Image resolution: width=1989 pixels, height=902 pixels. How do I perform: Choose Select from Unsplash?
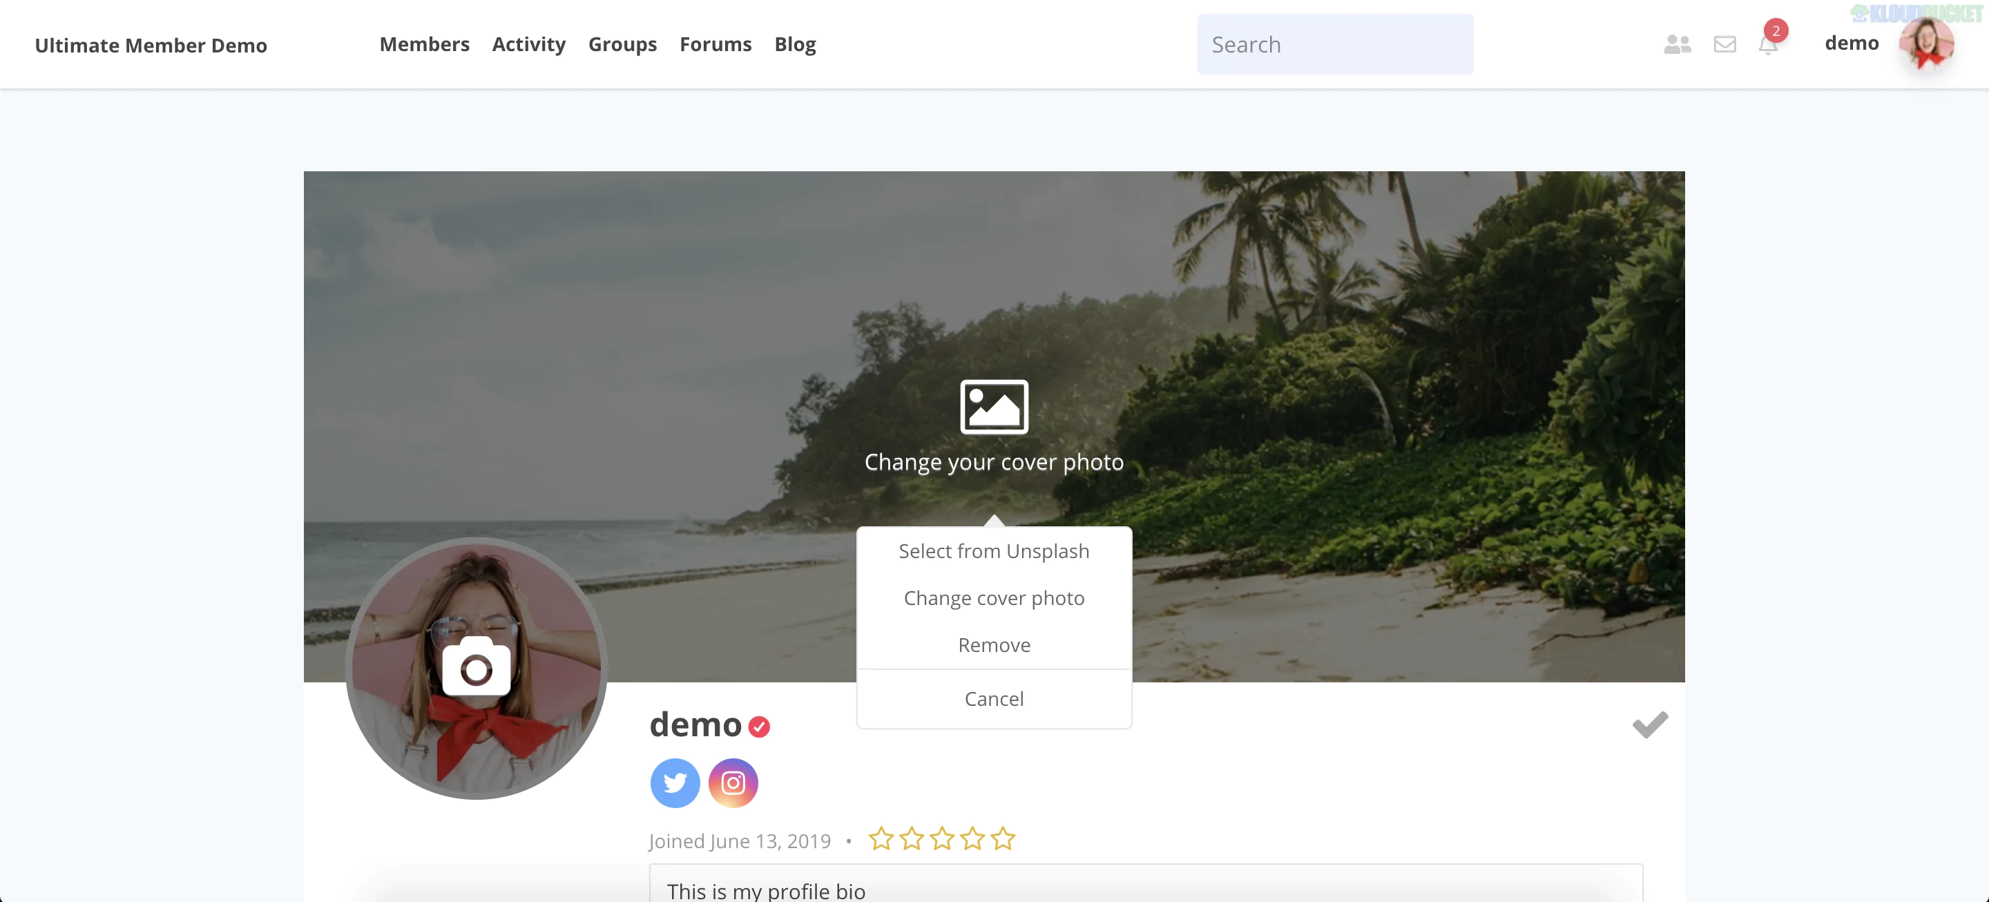(994, 550)
